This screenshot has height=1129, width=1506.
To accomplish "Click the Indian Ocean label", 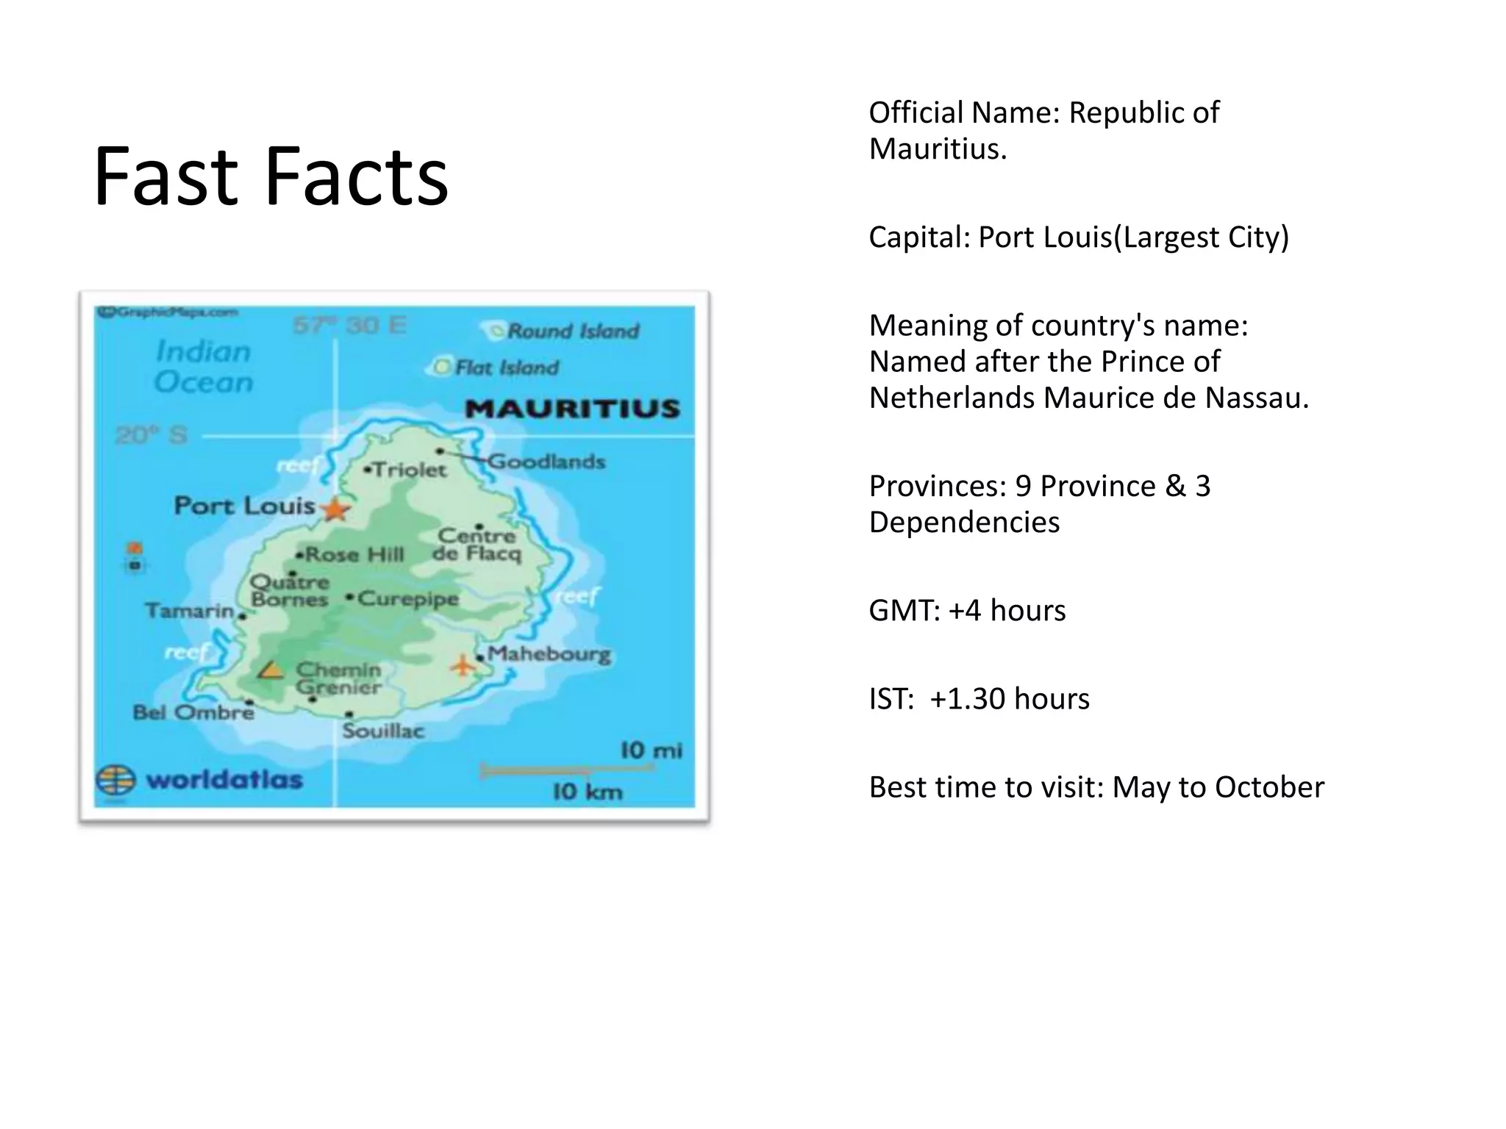I will click(x=204, y=367).
